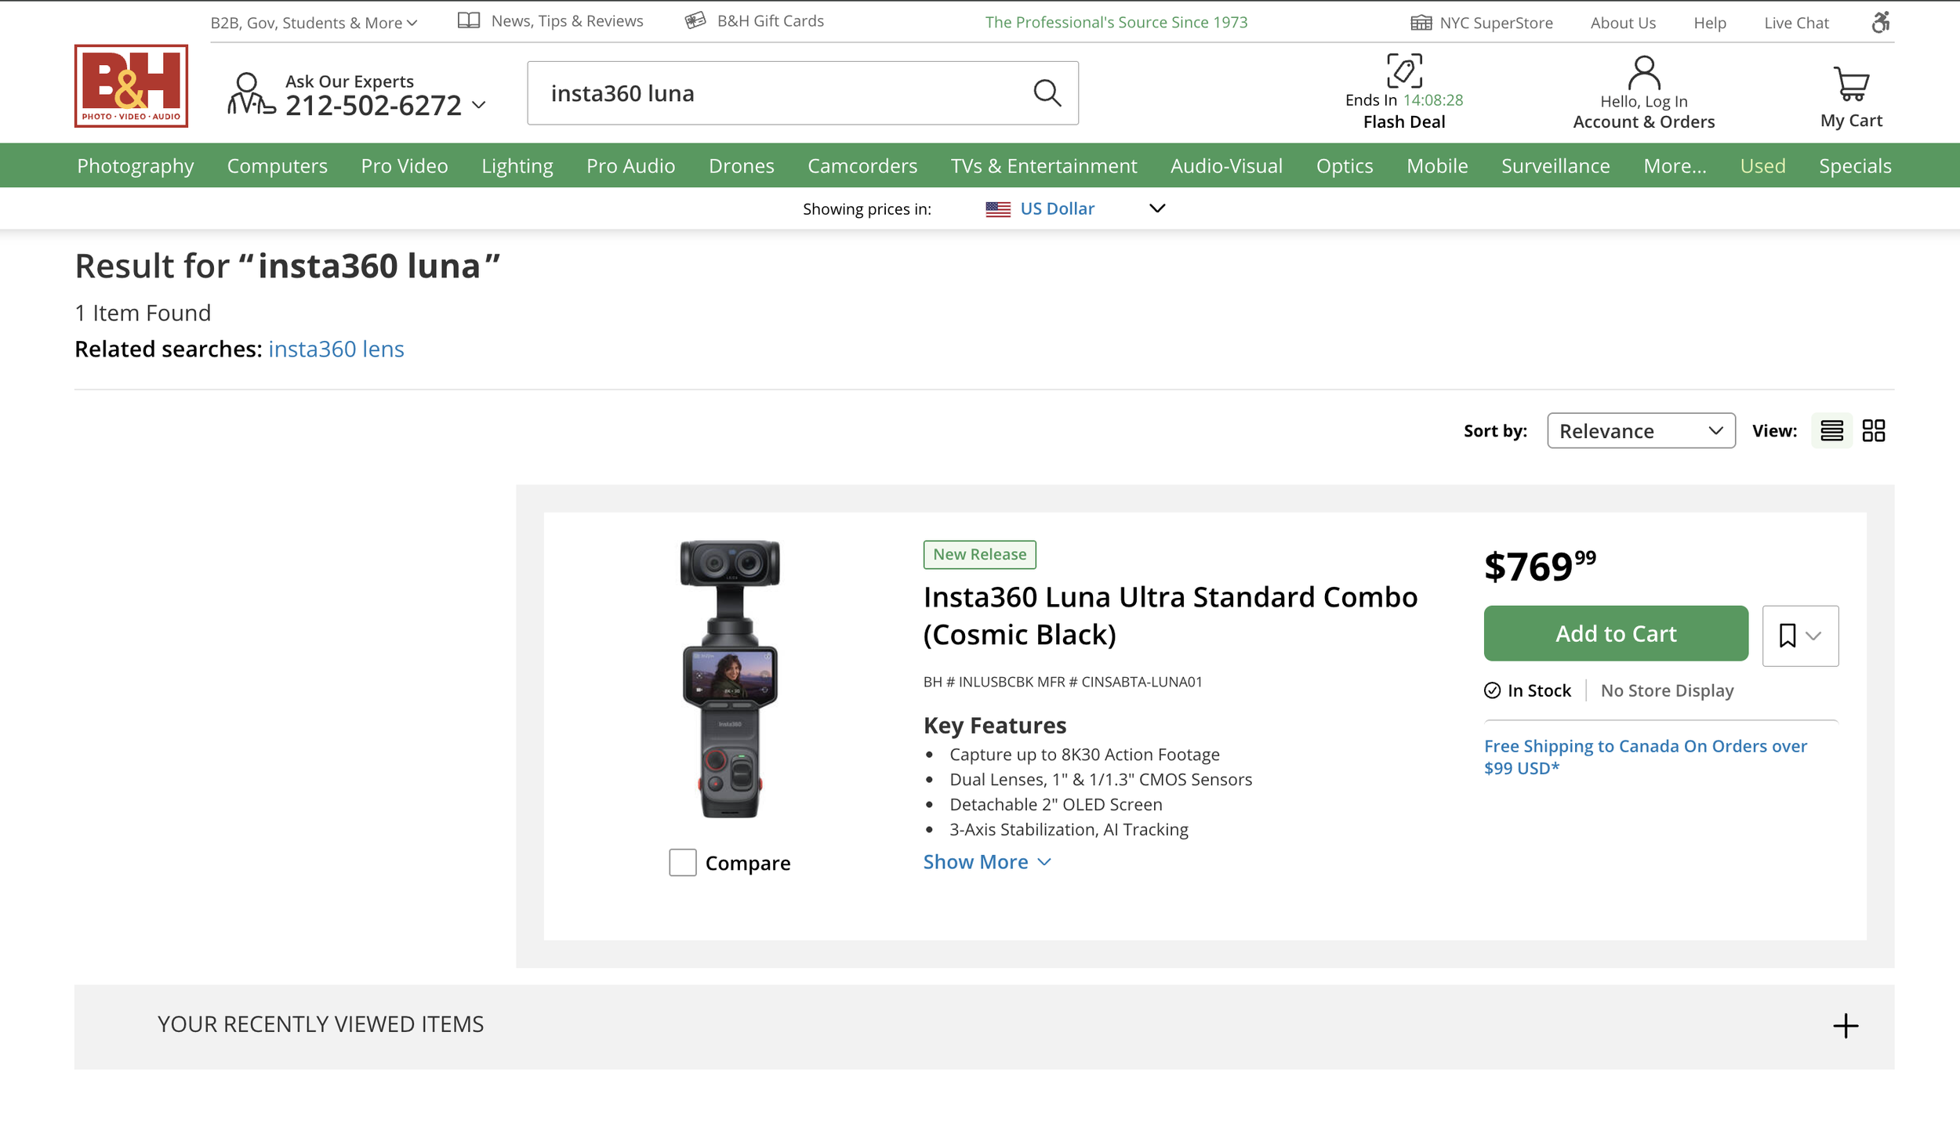Open the currency dropdown chevron
The height and width of the screenshot is (1134, 1960).
pos(1157,208)
